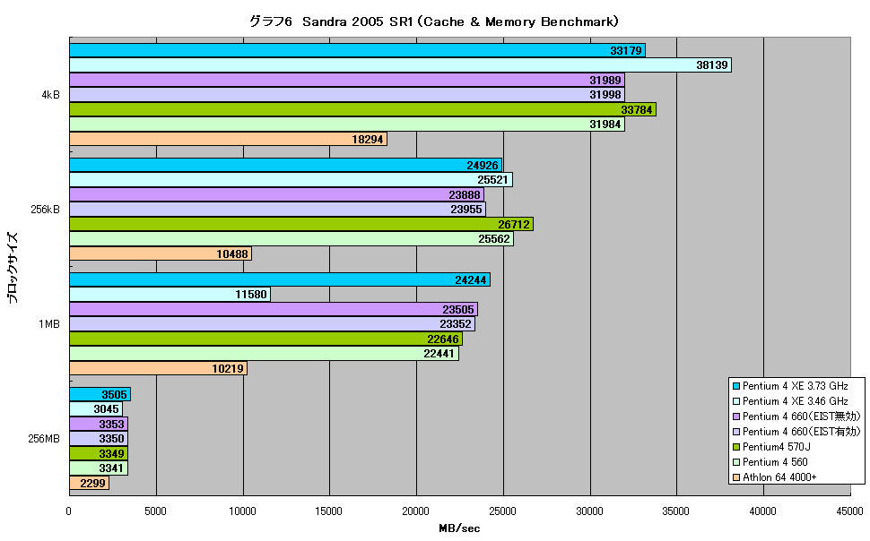Click Pentium 4 XE 3.73 GHz legend swatch

736,386
